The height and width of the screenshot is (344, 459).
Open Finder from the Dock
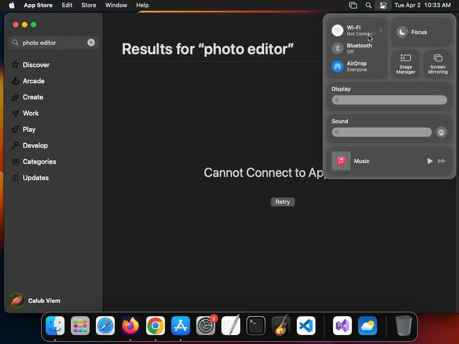tap(55, 326)
